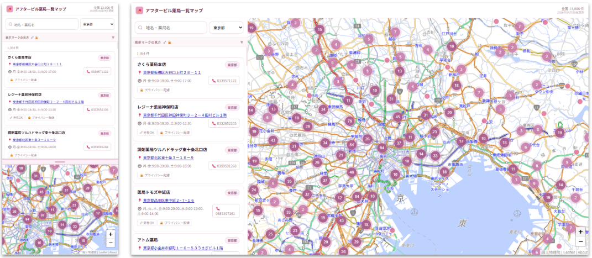592x258 pixels.
Task: Open the 28 cluster marker on mobile map
Action: [x=14, y=211]
